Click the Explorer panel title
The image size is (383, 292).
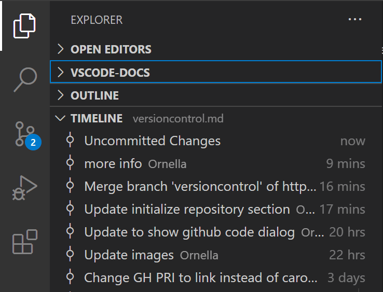click(97, 20)
